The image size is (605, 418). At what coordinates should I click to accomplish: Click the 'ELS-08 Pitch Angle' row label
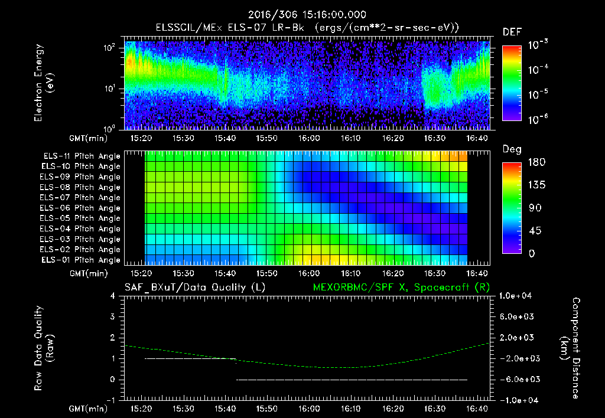[x=80, y=187]
